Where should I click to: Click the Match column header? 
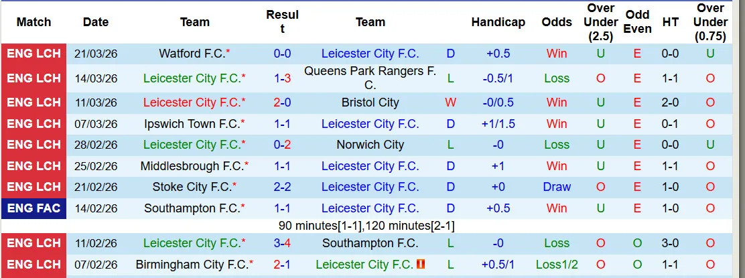[33, 22]
